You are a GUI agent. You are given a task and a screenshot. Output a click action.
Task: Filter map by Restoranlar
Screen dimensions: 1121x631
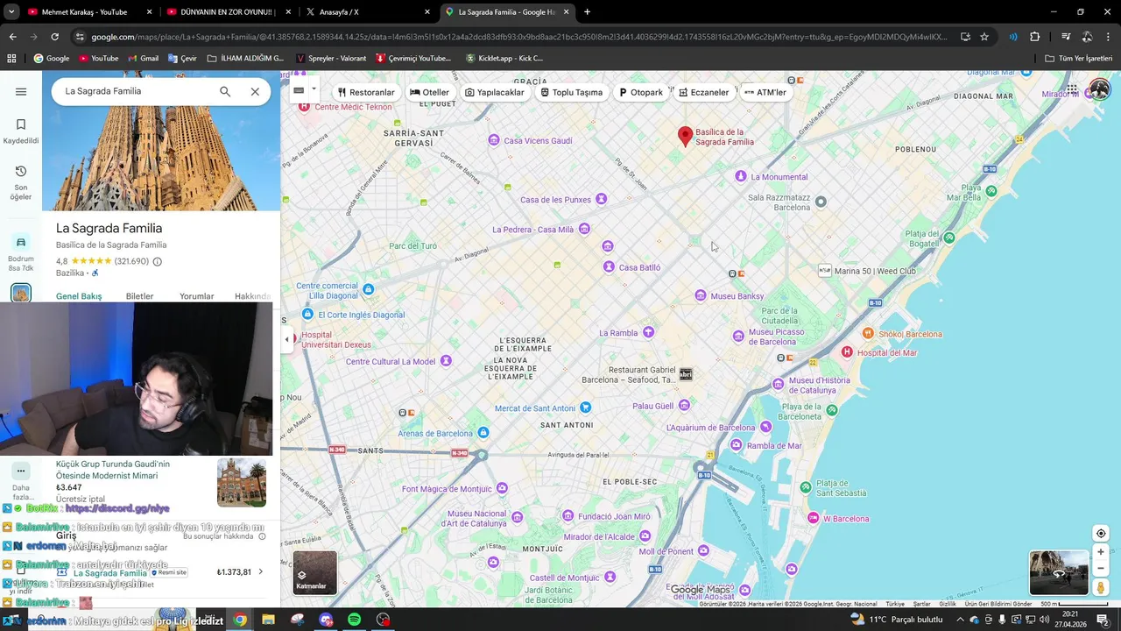tap(366, 92)
